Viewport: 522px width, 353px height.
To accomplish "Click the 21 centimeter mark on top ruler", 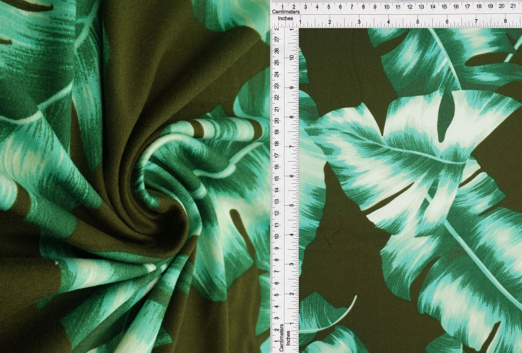I will [513, 6].
